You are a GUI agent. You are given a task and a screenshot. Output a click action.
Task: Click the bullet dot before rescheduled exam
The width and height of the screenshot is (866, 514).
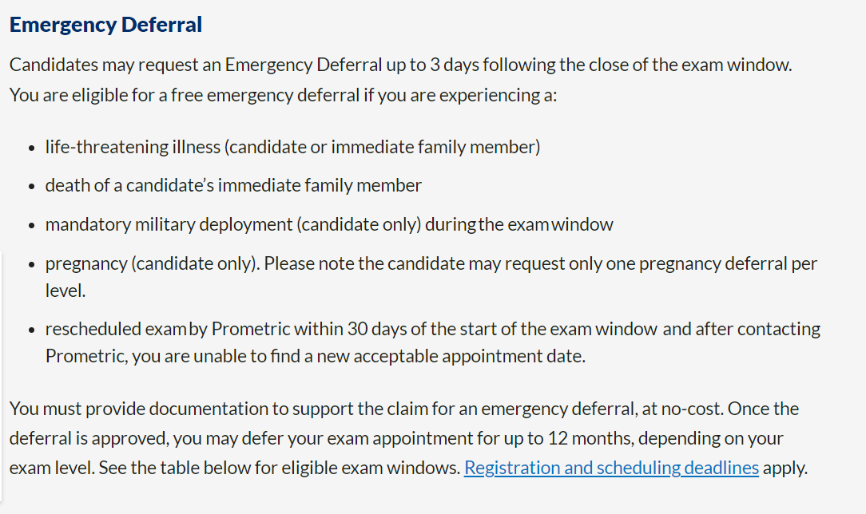[30, 330]
